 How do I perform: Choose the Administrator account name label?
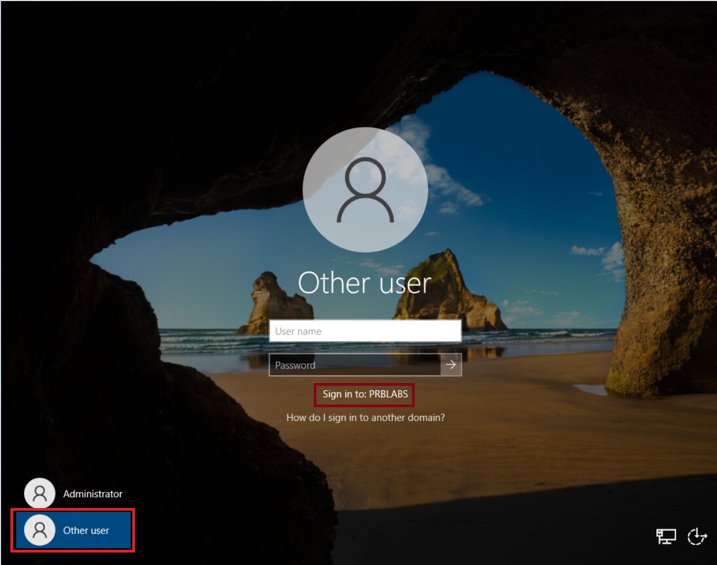pyautogui.click(x=93, y=494)
